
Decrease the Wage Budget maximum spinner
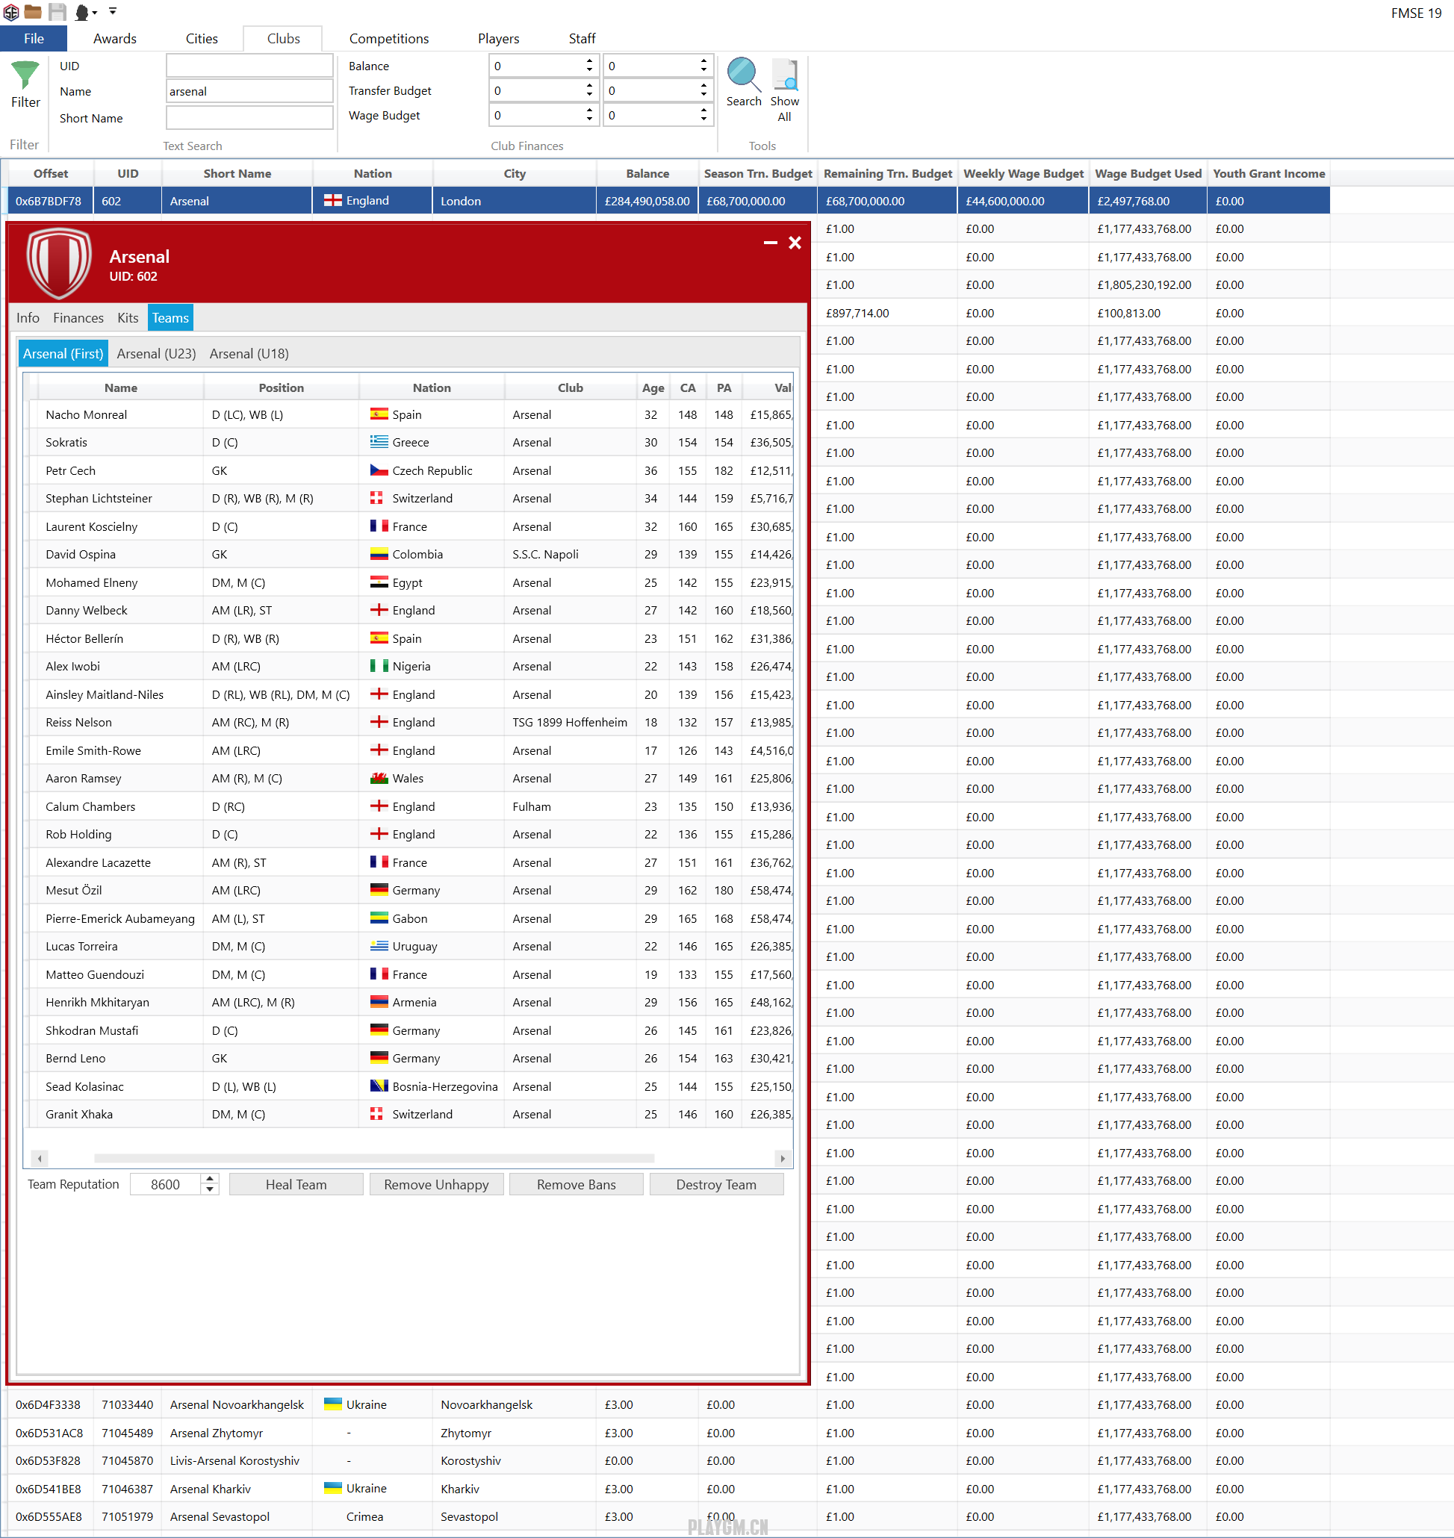click(x=703, y=120)
